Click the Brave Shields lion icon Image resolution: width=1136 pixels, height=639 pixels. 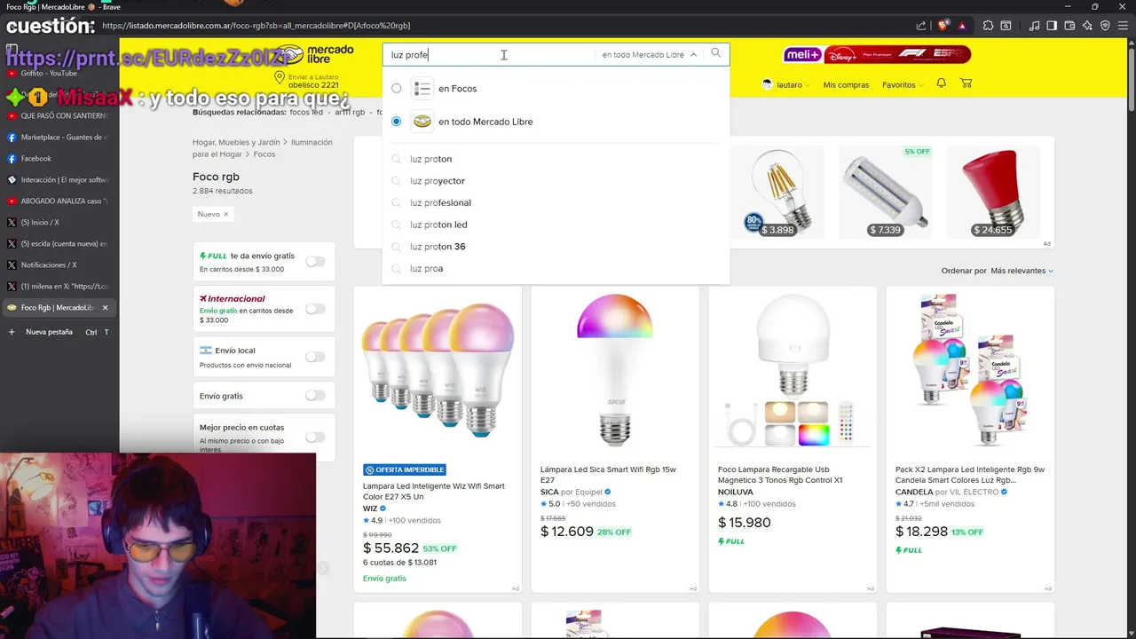click(x=943, y=26)
